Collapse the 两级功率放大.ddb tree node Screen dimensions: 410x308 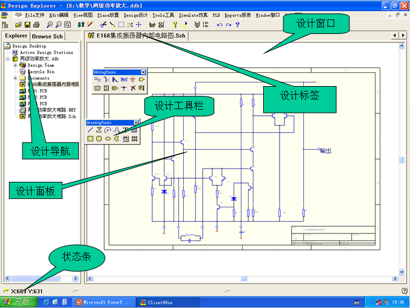(x=8, y=59)
